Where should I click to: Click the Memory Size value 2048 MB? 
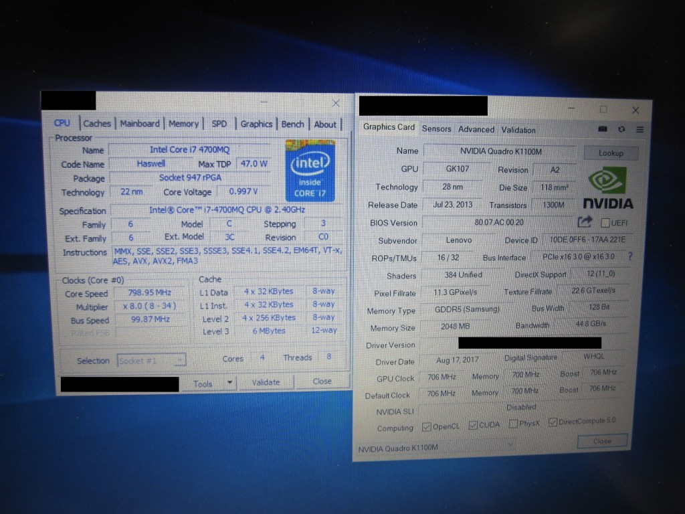click(x=455, y=327)
